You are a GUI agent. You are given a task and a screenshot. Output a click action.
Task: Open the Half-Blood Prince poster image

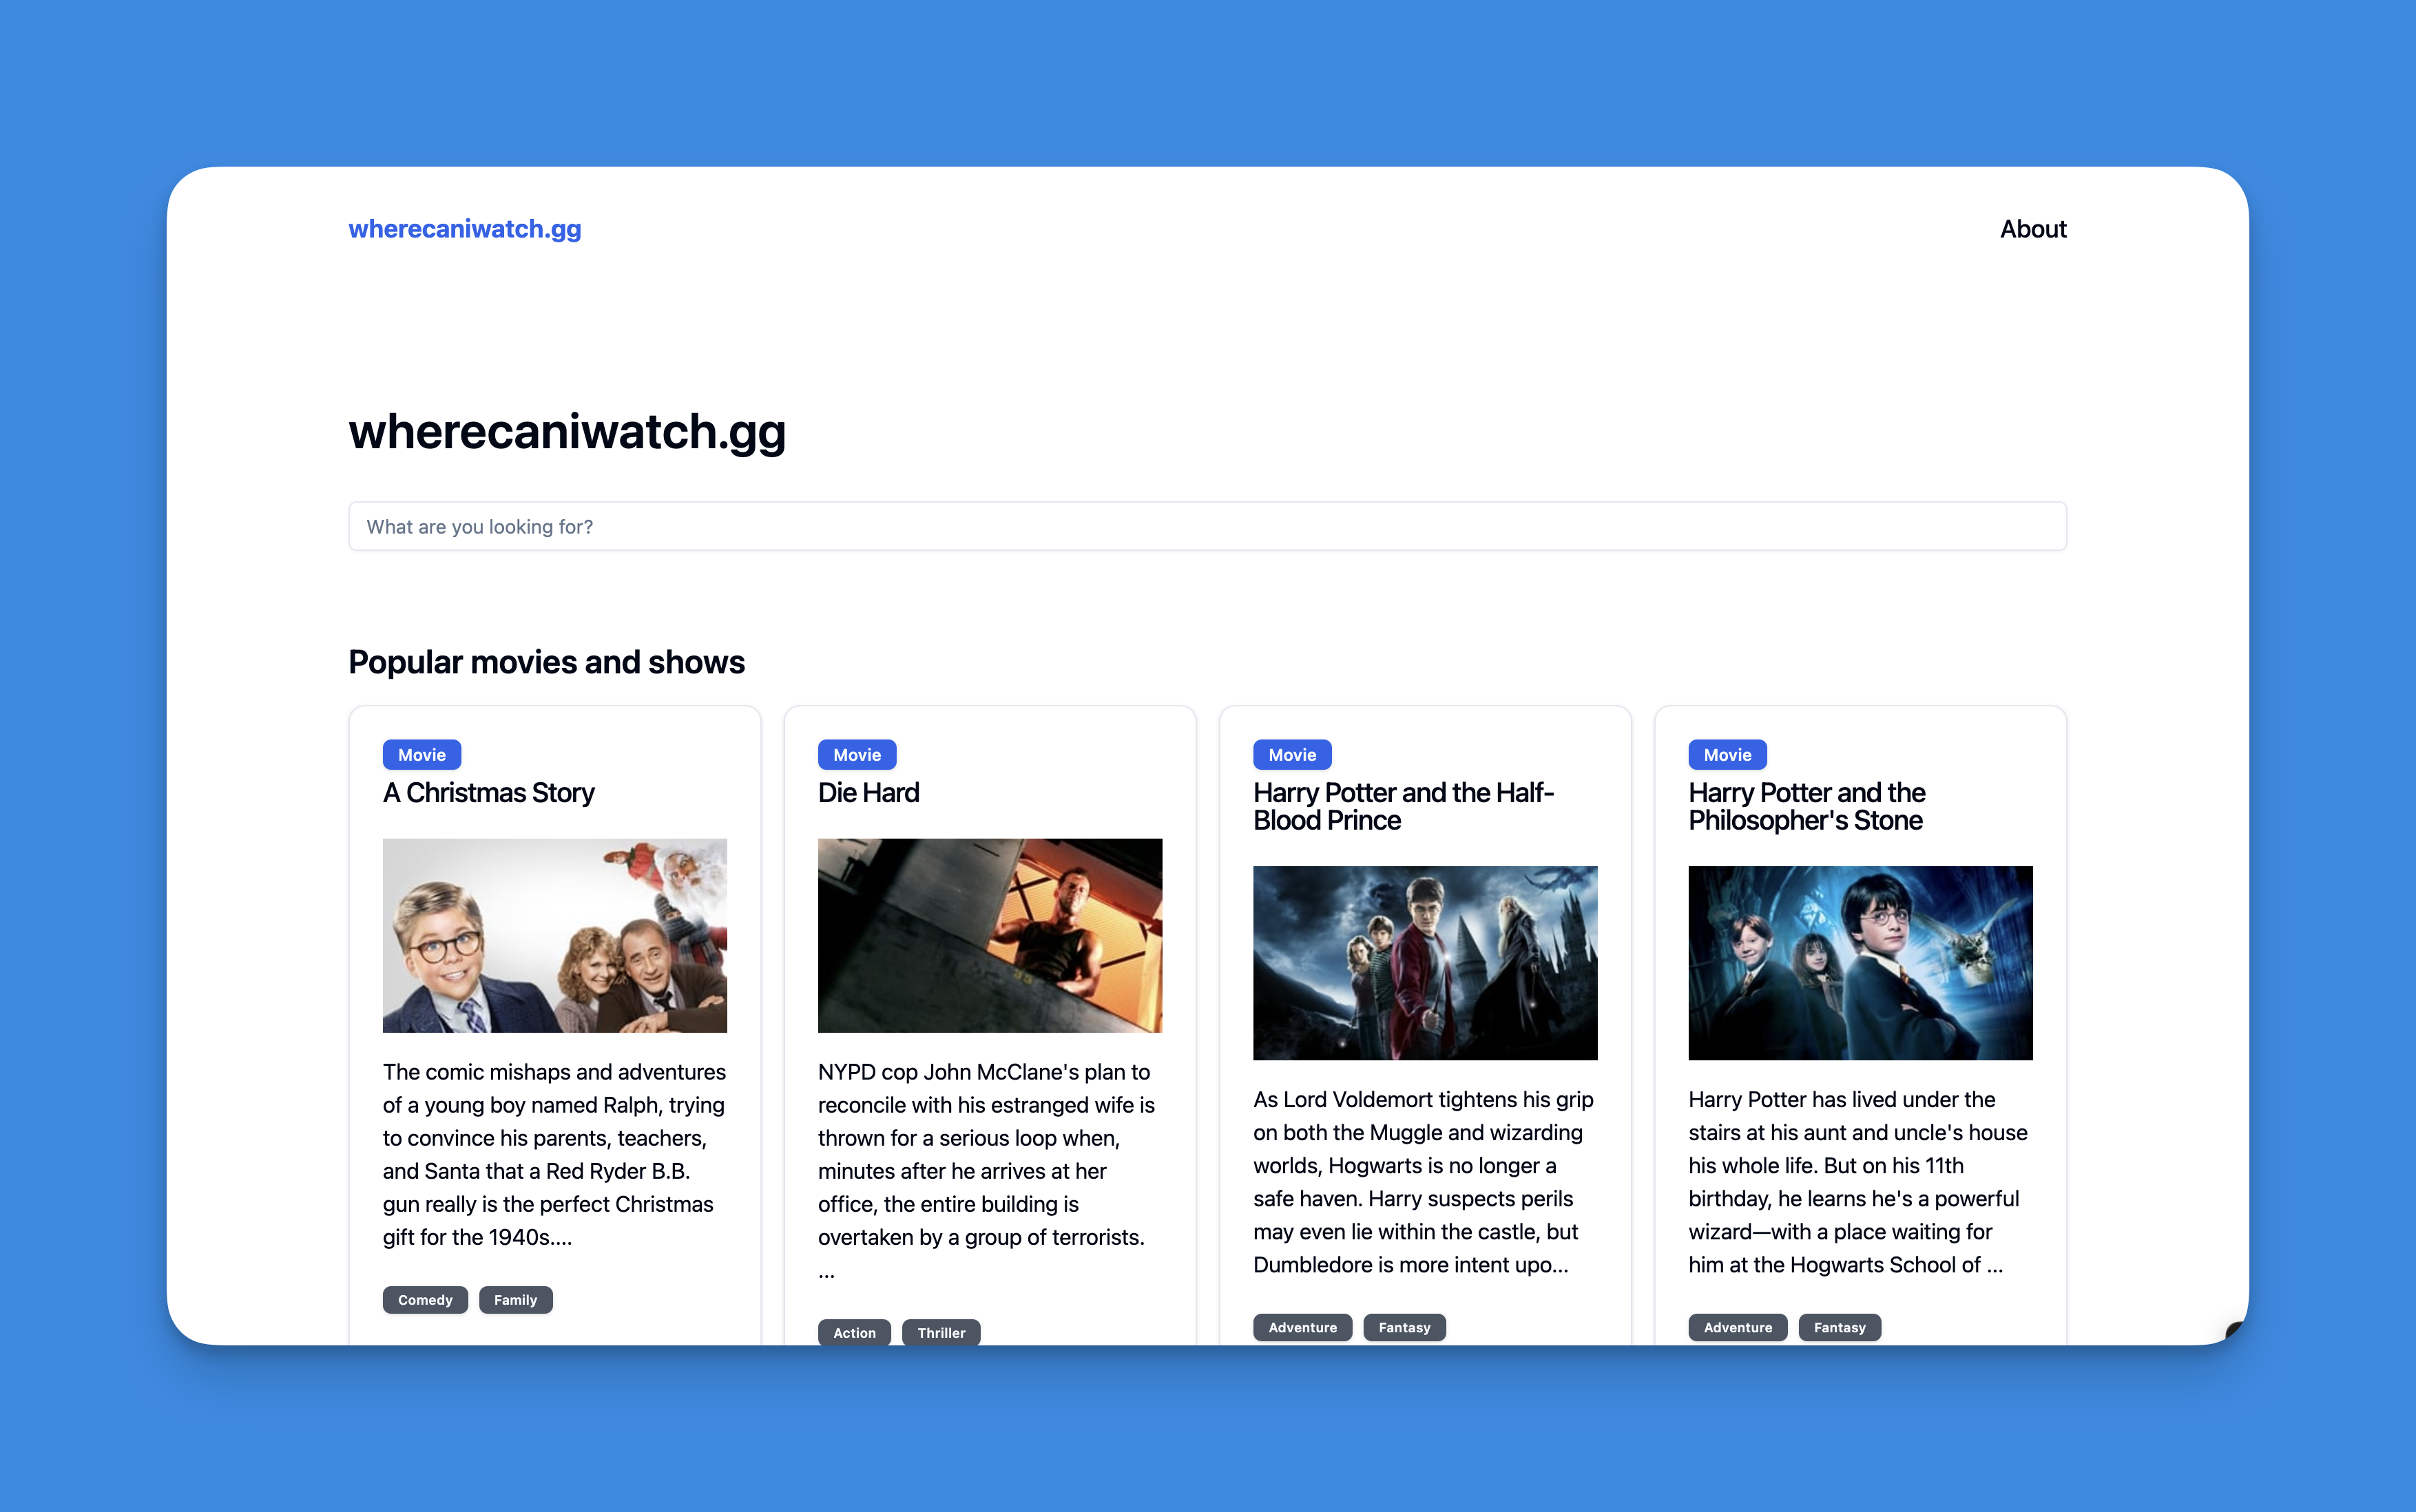click(1425, 963)
